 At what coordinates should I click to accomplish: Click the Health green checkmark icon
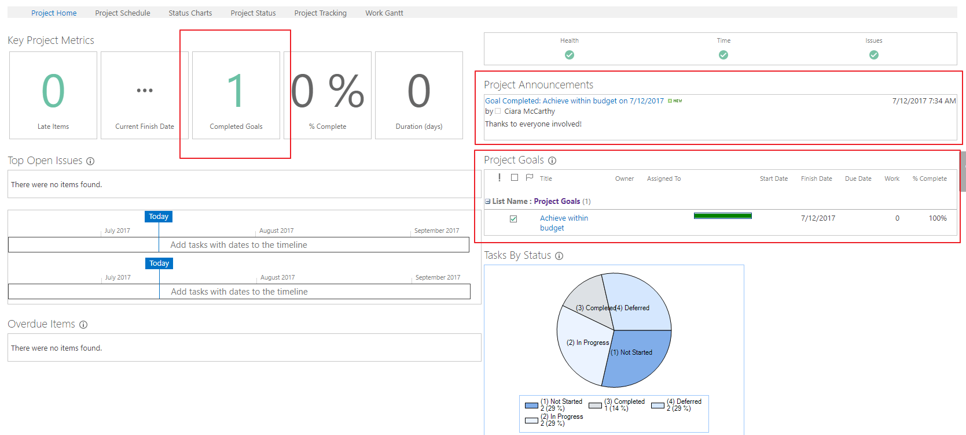coord(570,55)
